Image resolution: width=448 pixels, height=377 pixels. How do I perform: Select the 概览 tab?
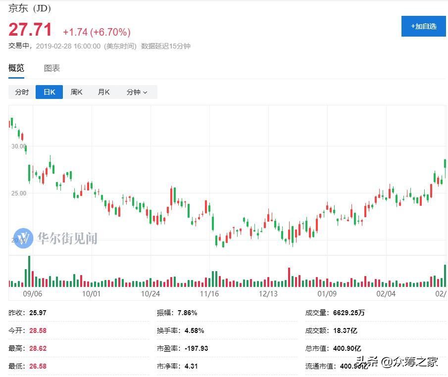coord(17,68)
